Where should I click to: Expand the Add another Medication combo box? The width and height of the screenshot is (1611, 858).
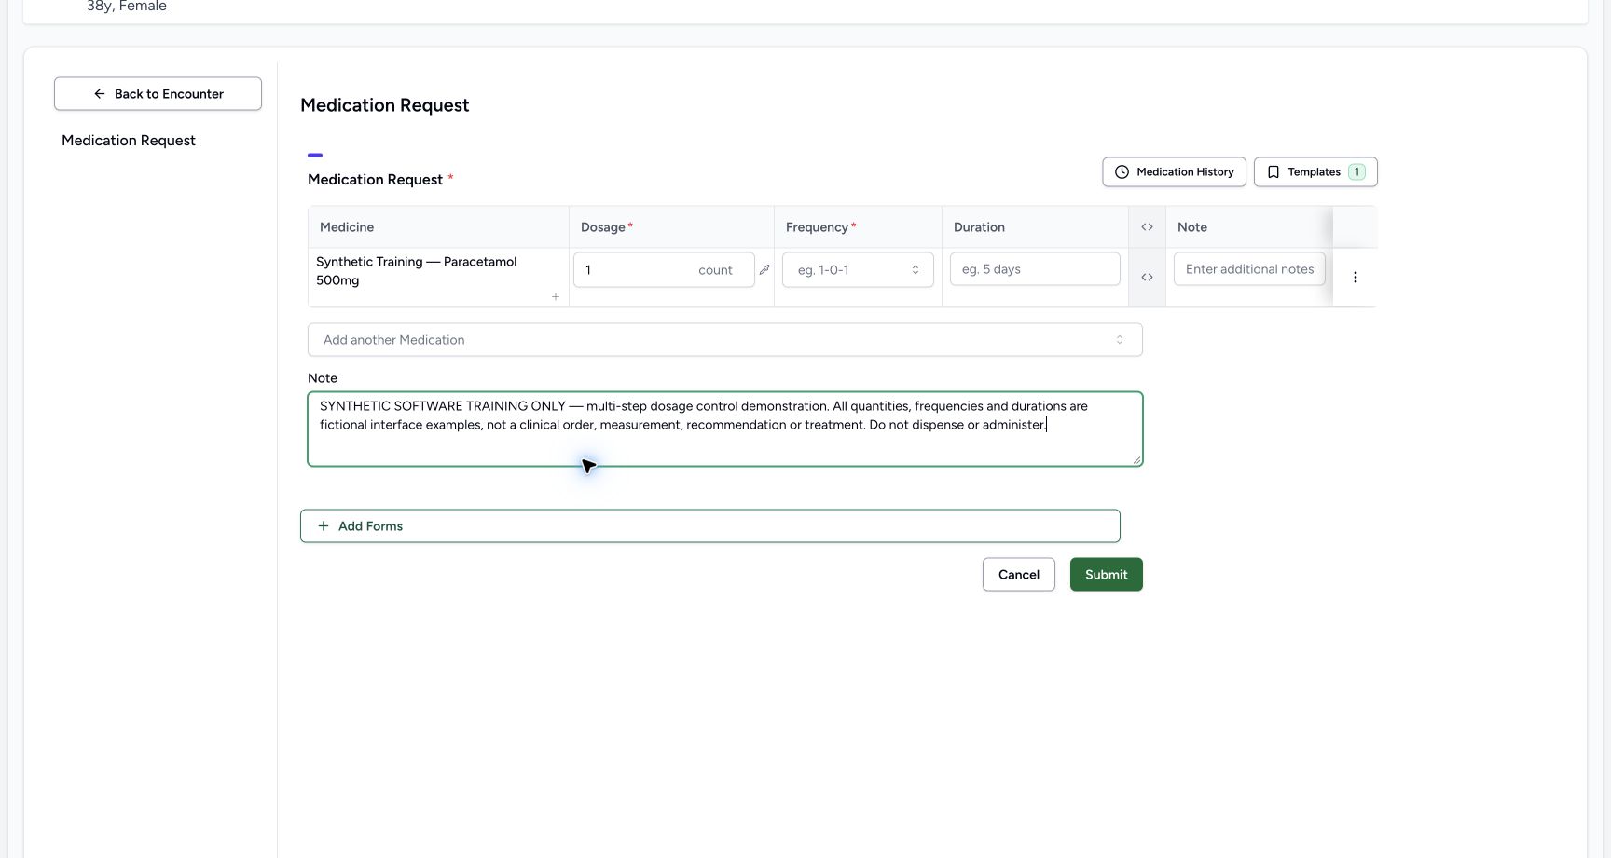coord(724,339)
